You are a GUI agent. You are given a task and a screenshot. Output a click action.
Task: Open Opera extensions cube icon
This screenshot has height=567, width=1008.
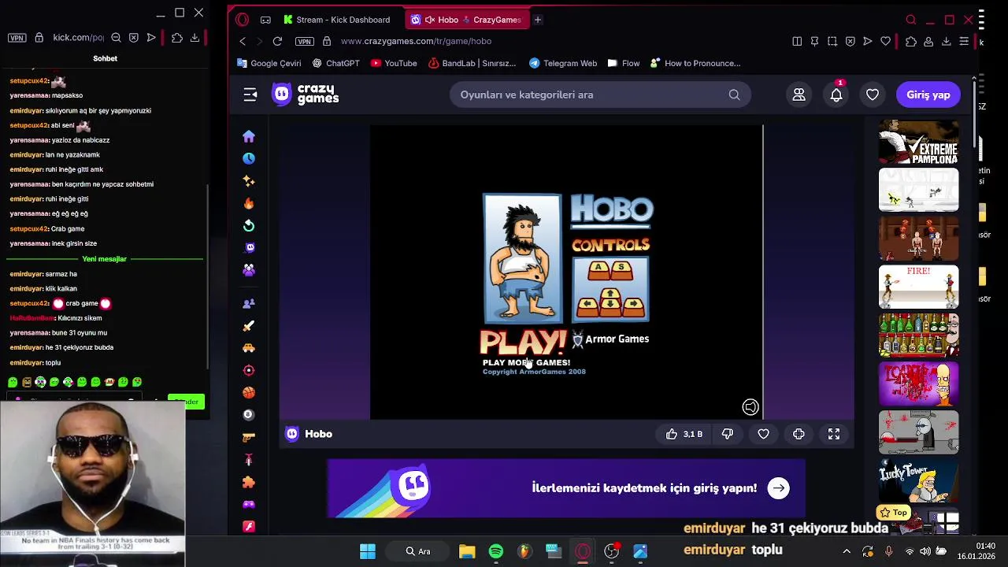[x=911, y=41]
